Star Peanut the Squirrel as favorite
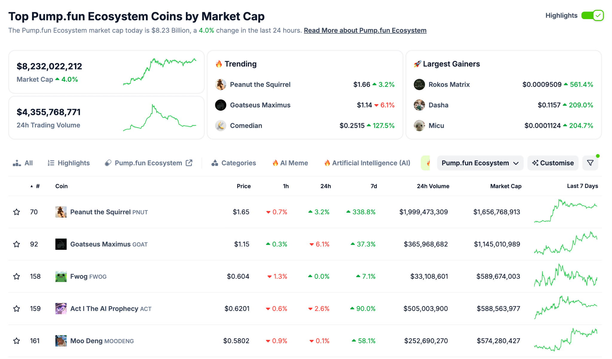Screen dimensions: 612x359 [x=17, y=212]
